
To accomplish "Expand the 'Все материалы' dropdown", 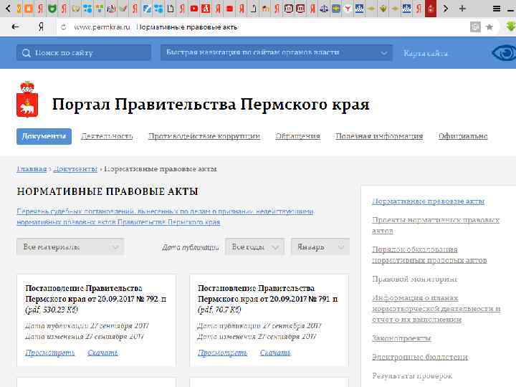I will [x=70, y=247].
